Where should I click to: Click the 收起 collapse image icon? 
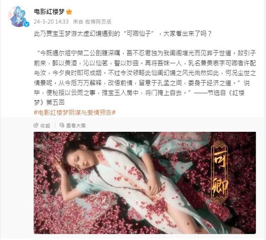point(36,126)
